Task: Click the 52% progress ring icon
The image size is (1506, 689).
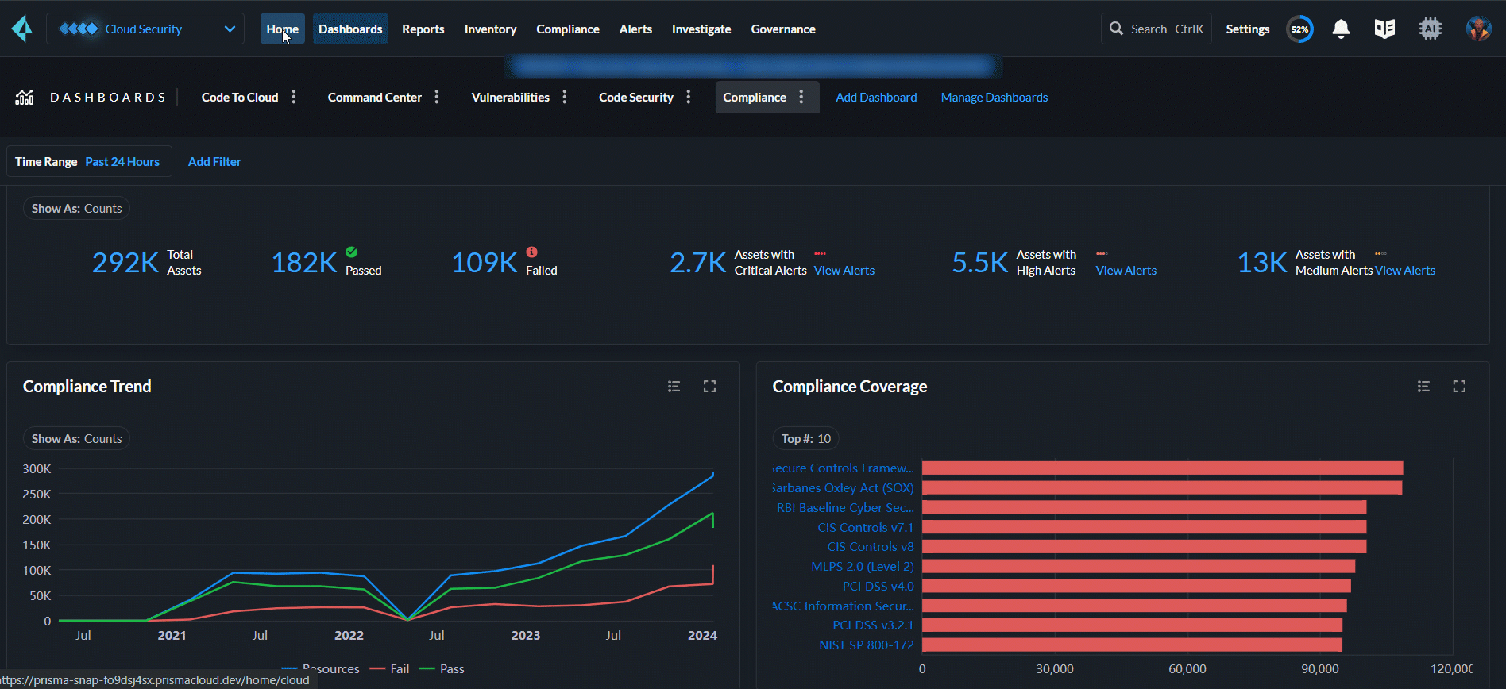Action: click(x=1299, y=29)
